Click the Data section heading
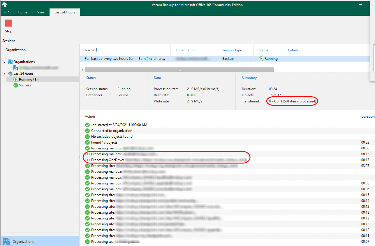 tap(157, 78)
